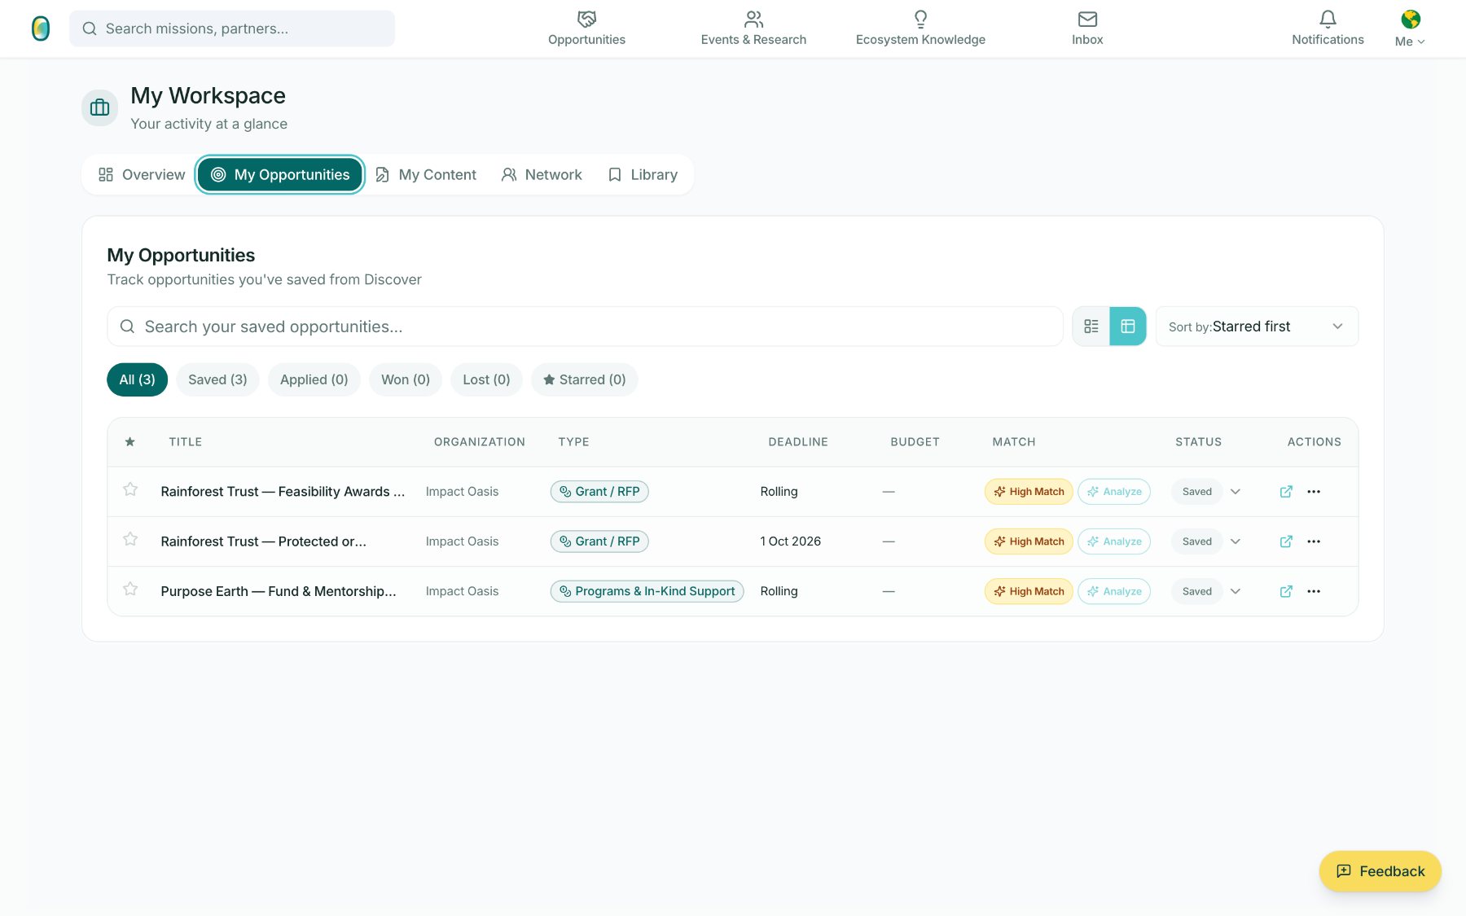Analyze the Protected or… opportunity
The image size is (1466, 916).
[1113, 541]
